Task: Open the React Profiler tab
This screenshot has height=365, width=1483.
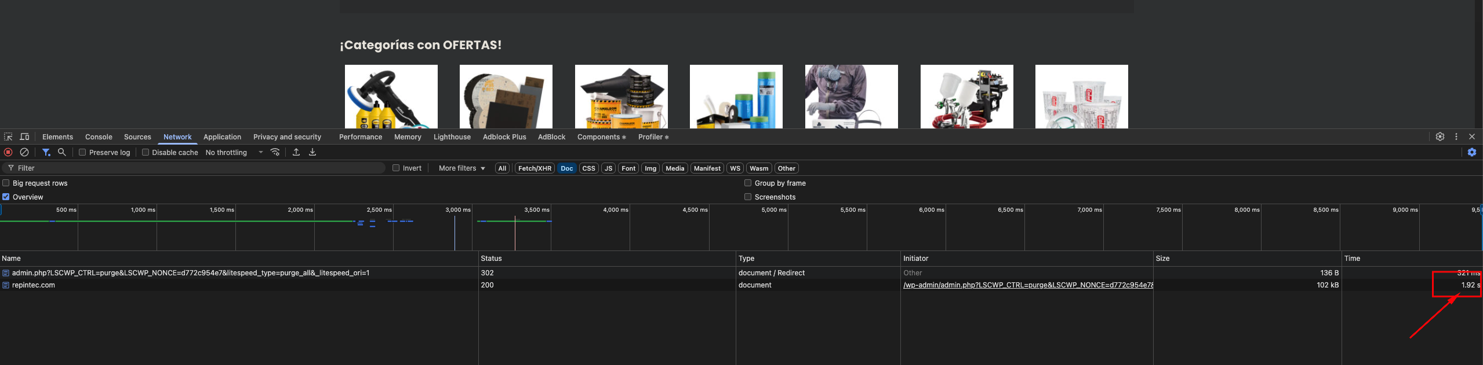Action: [653, 137]
